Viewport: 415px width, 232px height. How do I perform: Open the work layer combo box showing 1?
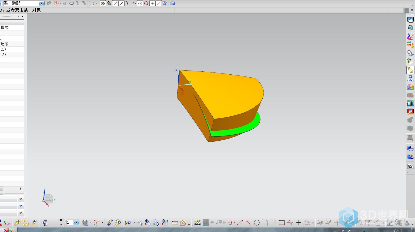[x=73, y=223]
